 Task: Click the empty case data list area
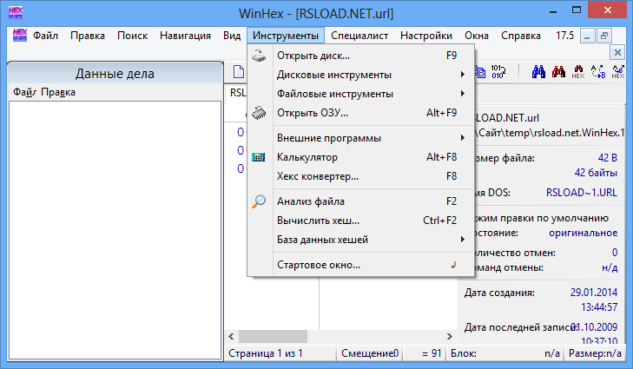click(x=115, y=229)
